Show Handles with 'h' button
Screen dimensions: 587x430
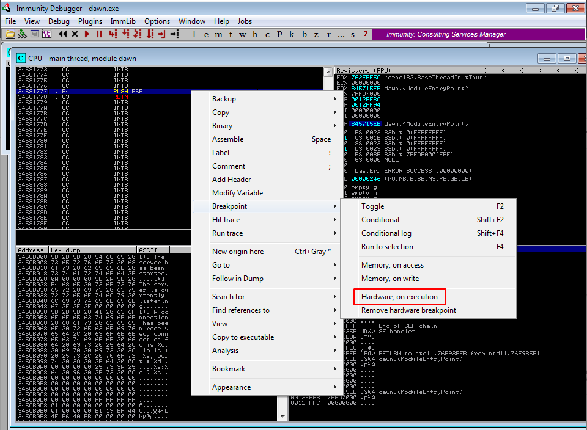point(255,34)
